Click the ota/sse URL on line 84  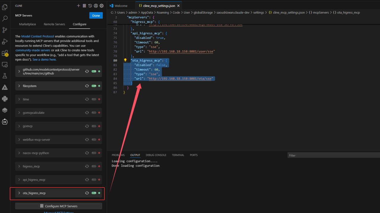(x=180, y=79)
